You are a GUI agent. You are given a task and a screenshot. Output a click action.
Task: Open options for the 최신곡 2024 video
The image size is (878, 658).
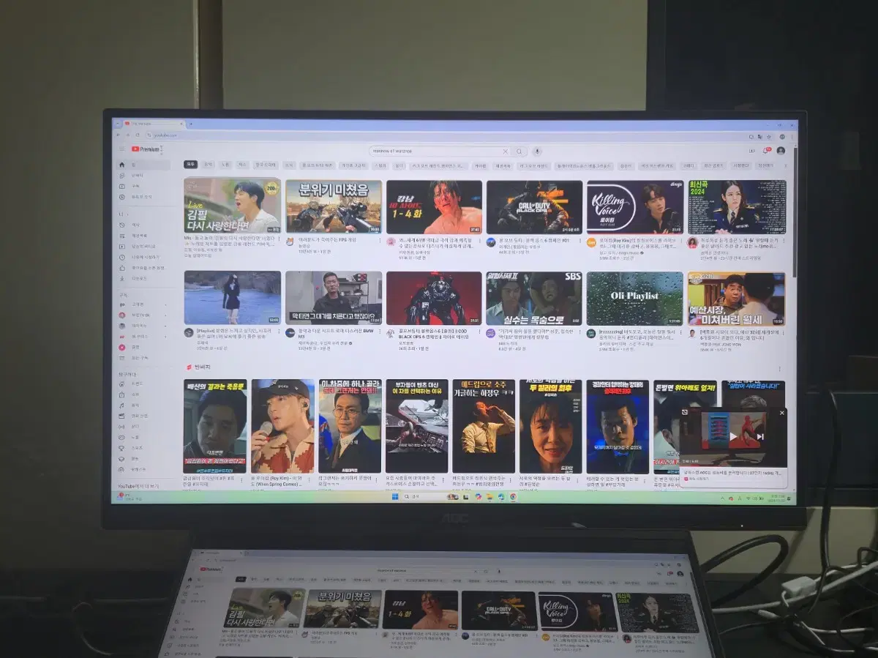pos(784,240)
